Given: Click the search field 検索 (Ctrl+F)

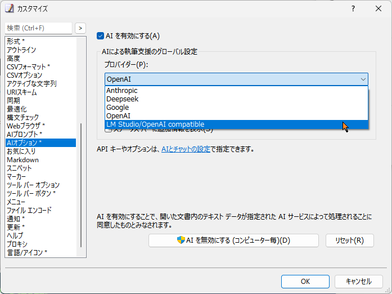Looking at the screenshot, I should click(x=38, y=28).
